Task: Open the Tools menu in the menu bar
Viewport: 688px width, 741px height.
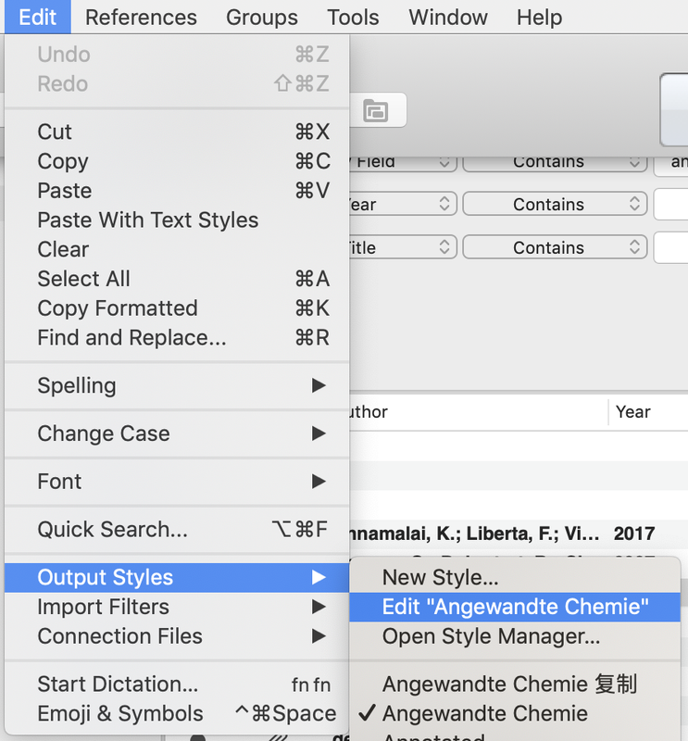Action: 353,18
